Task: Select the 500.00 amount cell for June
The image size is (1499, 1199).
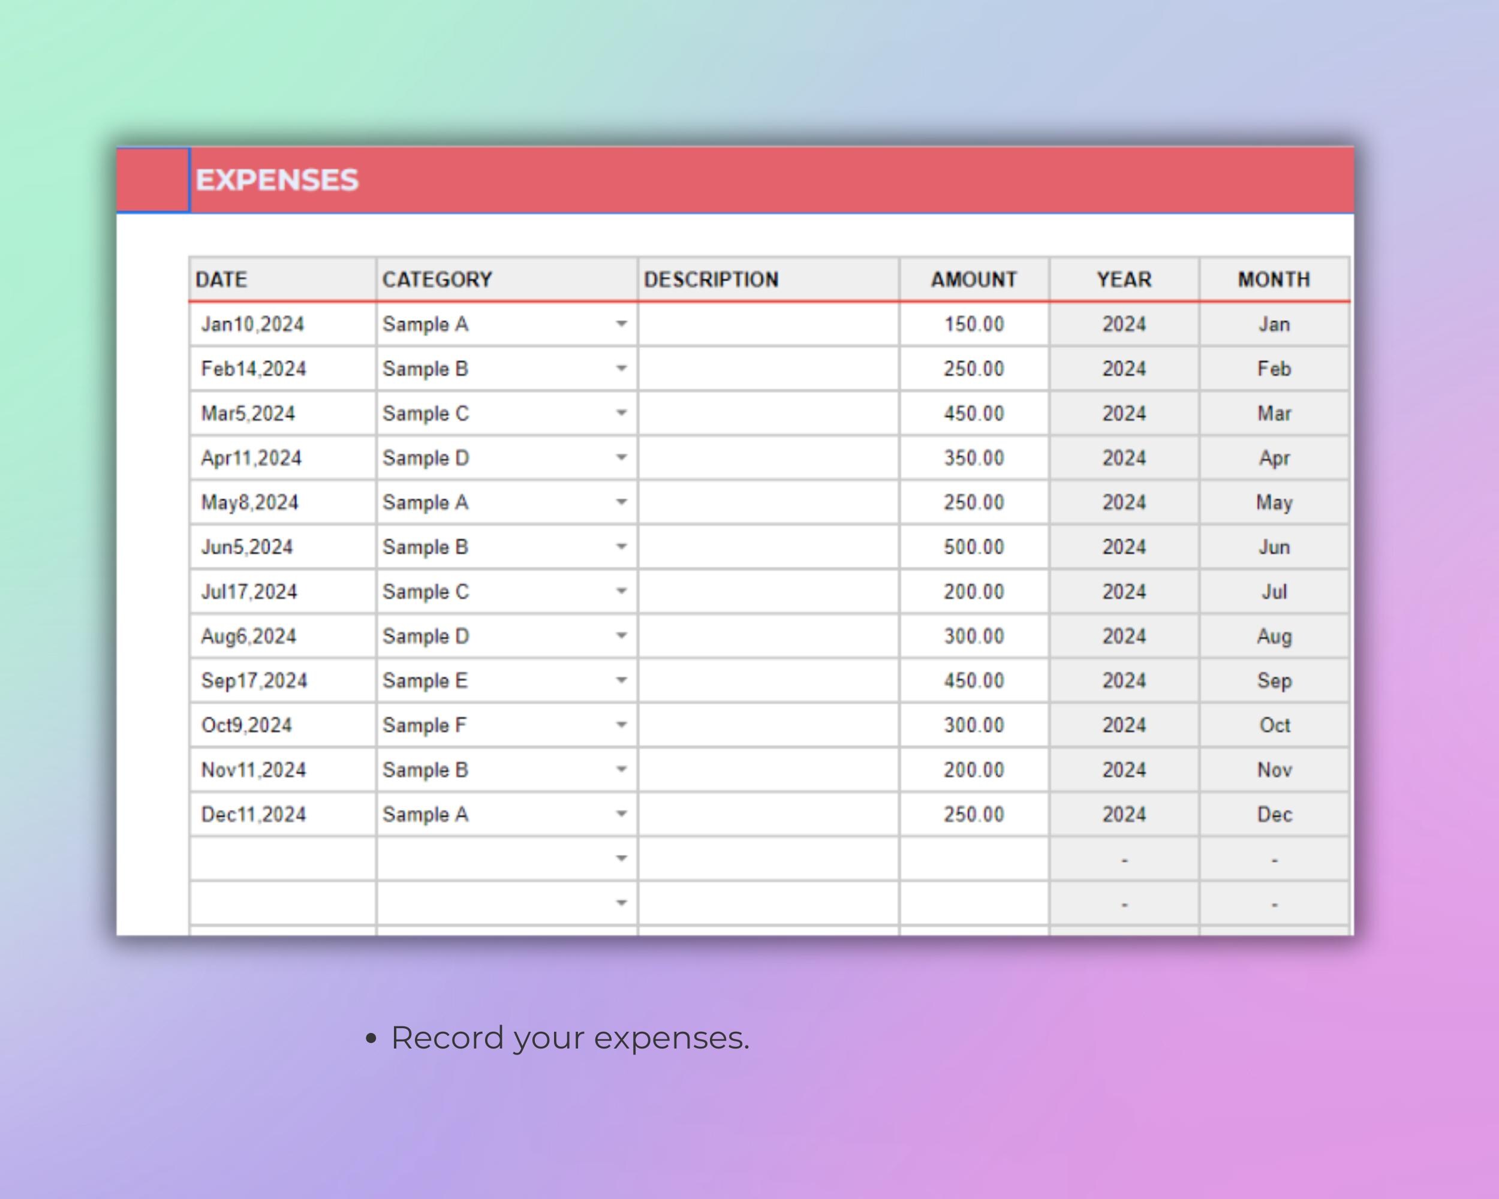Action: [x=973, y=546]
